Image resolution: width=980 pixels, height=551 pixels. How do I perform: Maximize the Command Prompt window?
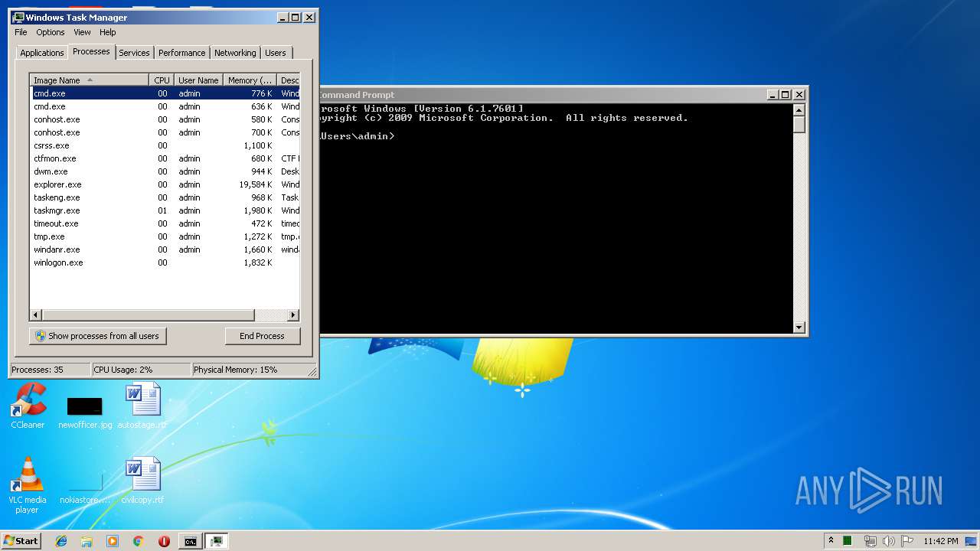(x=786, y=95)
